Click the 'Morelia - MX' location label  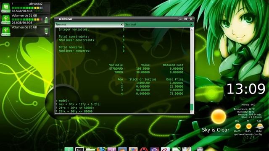[x=248, y=104]
